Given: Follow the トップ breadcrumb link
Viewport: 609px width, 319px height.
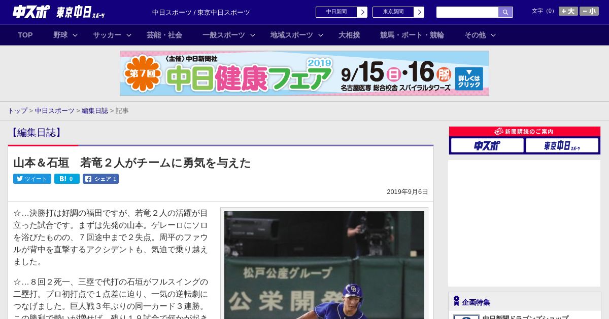Looking at the screenshot, I should coord(17,110).
